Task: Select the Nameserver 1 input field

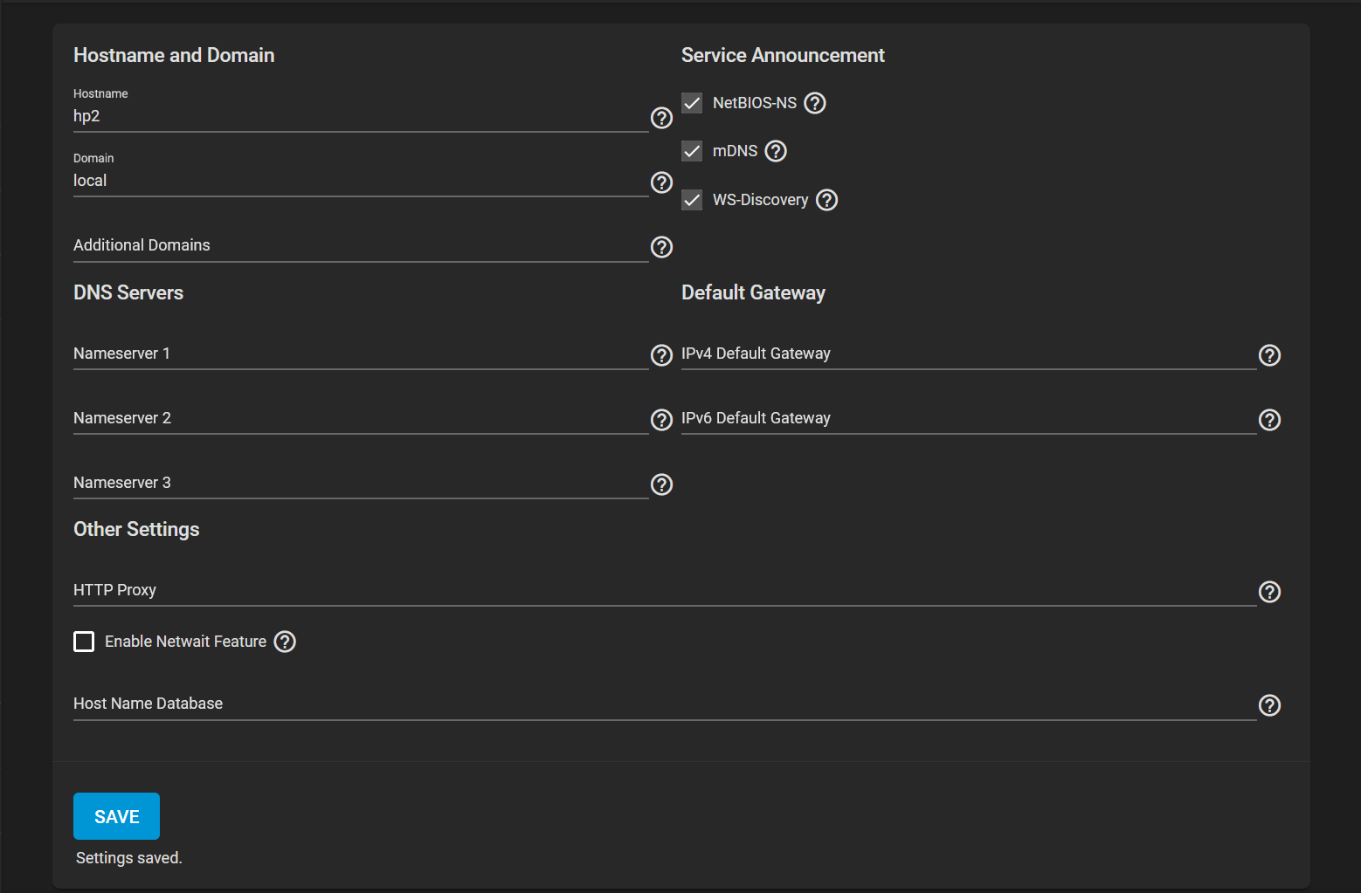Action: click(x=361, y=354)
